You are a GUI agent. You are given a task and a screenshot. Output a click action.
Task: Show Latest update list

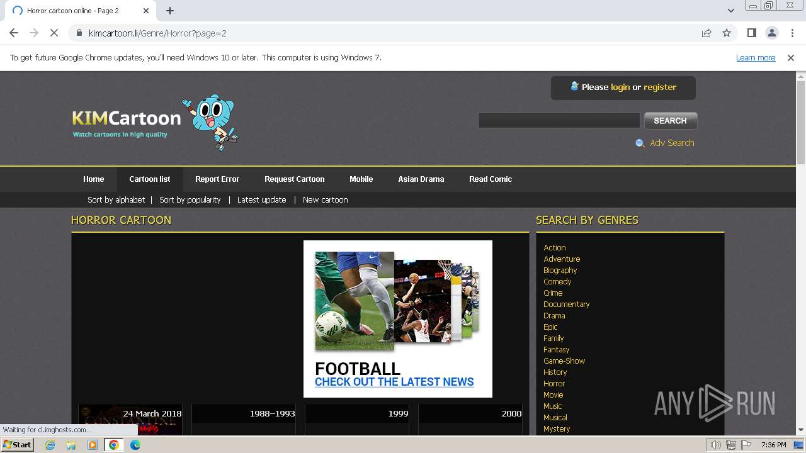pos(262,199)
